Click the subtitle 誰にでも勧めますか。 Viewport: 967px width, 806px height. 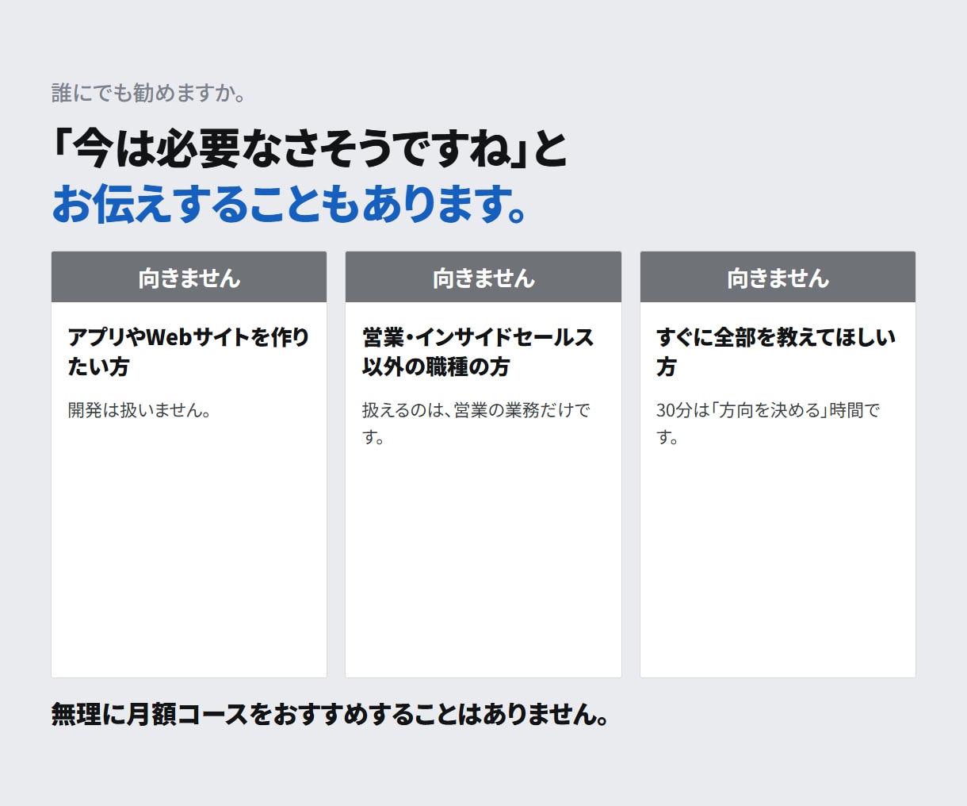pos(149,93)
